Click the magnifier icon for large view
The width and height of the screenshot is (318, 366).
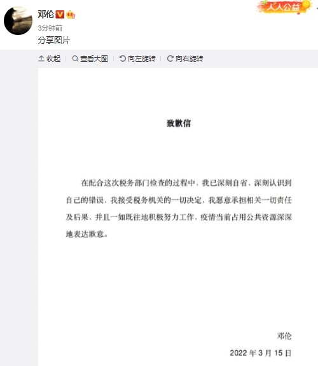pos(75,59)
